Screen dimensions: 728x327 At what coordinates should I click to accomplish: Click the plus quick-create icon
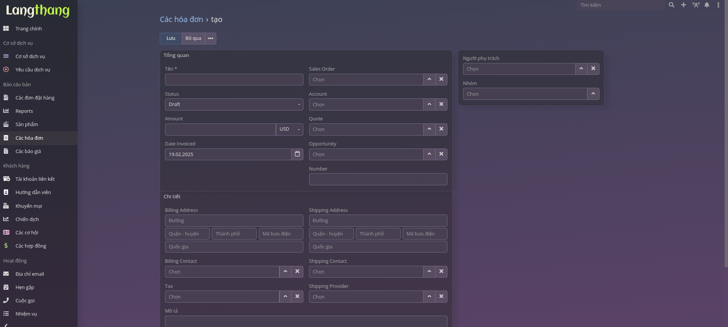(x=684, y=5)
